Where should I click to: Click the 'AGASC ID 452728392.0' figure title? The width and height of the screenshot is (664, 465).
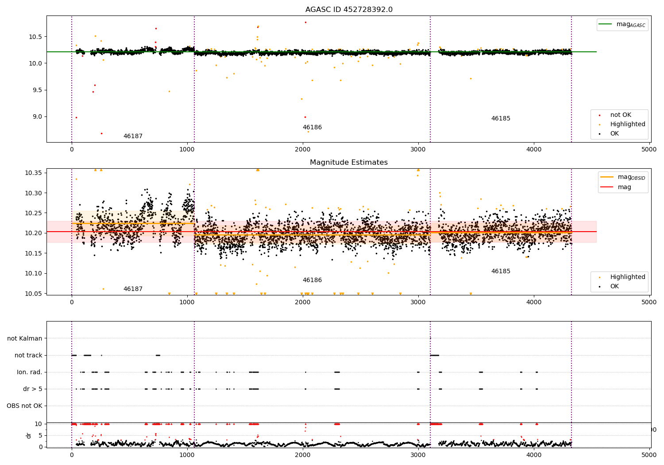[349, 10]
